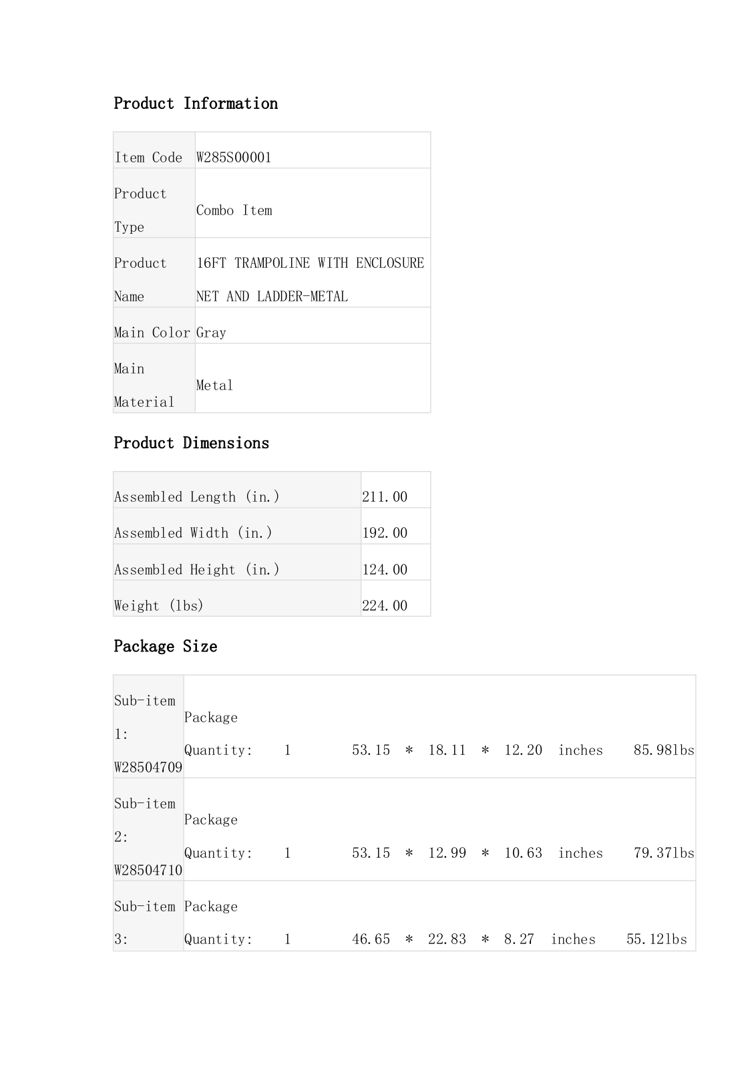Select the Main Color Gray value
The height and width of the screenshot is (1069, 756).
tap(211, 333)
